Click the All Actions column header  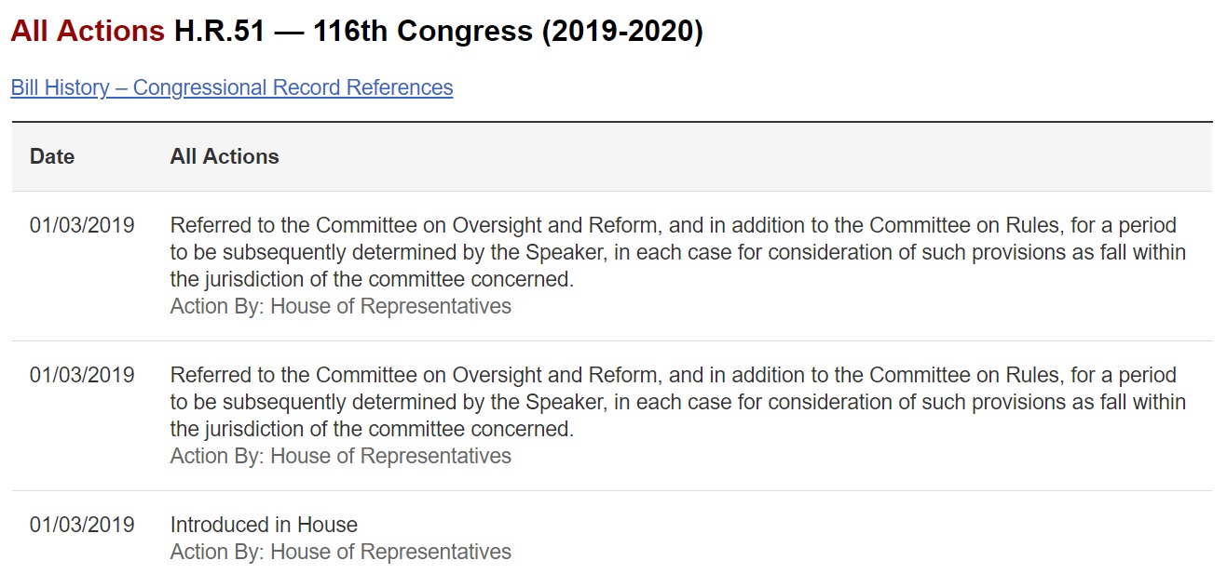(x=225, y=156)
